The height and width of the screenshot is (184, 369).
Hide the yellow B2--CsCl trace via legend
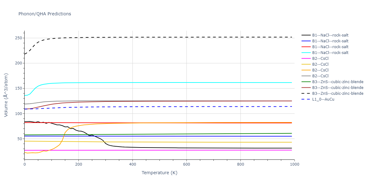click(320, 64)
